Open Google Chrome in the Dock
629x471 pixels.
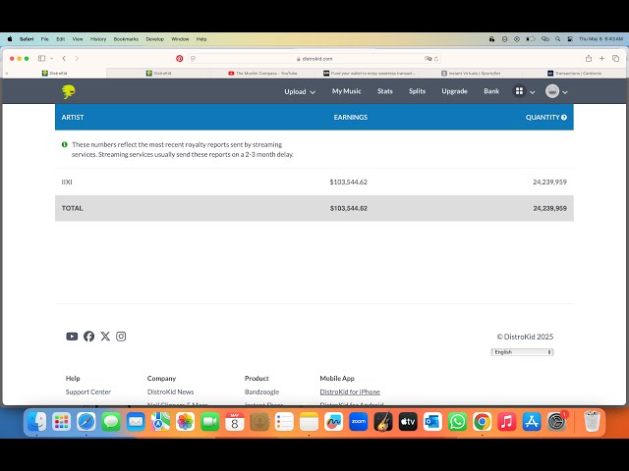click(x=483, y=422)
